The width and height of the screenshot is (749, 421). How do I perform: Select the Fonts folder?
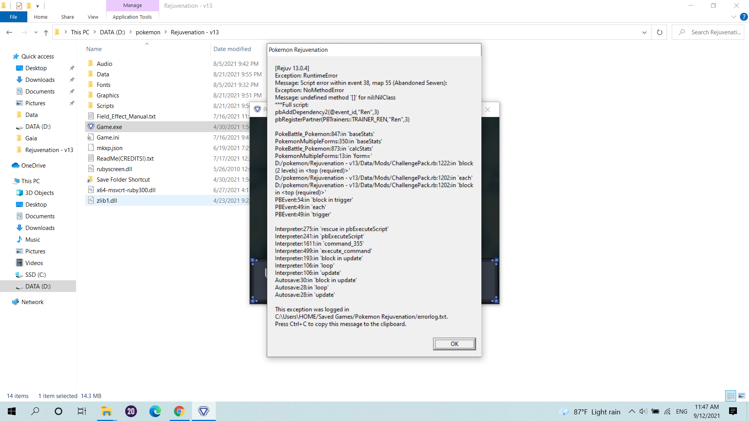pos(103,85)
